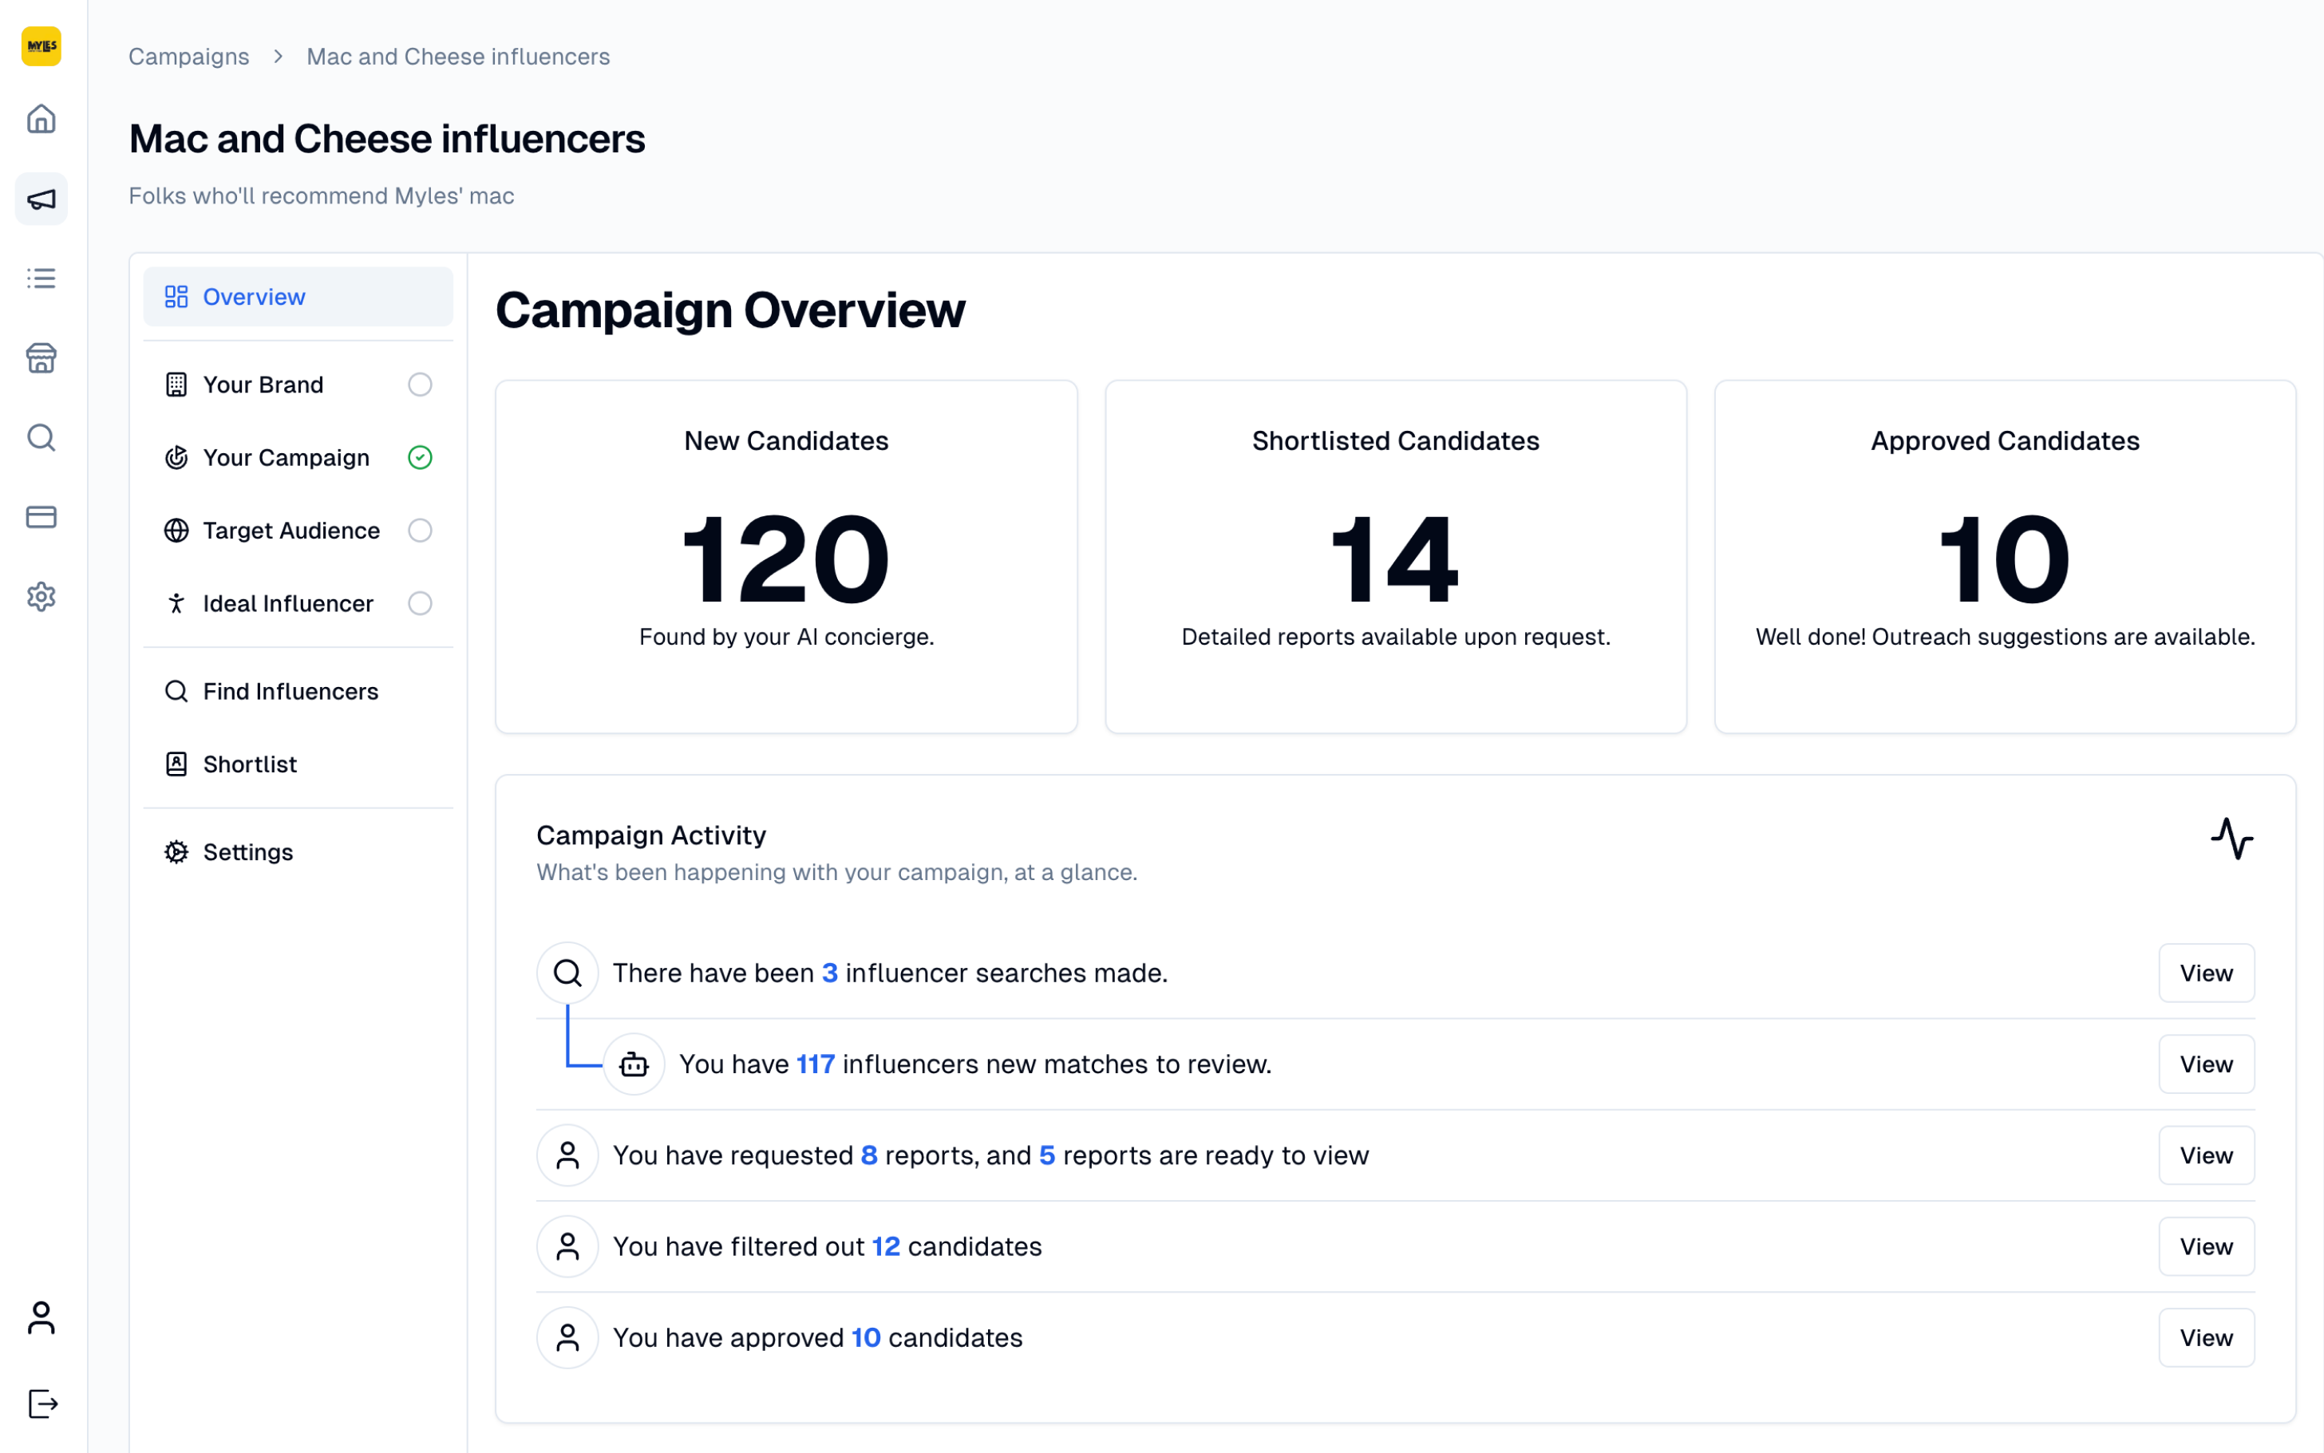Click the blue 5 ready reports count

point(1046,1155)
